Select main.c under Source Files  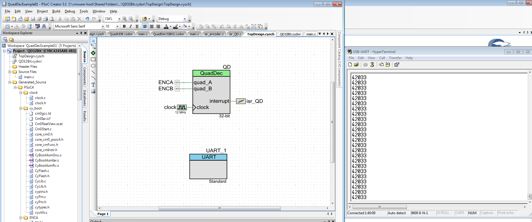29,77
